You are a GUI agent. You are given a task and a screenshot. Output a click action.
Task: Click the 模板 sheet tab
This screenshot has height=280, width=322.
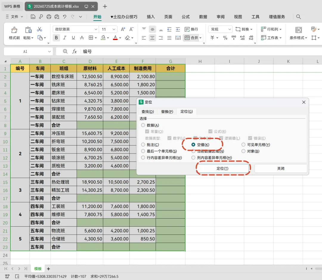pyautogui.click(x=38, y=269)
